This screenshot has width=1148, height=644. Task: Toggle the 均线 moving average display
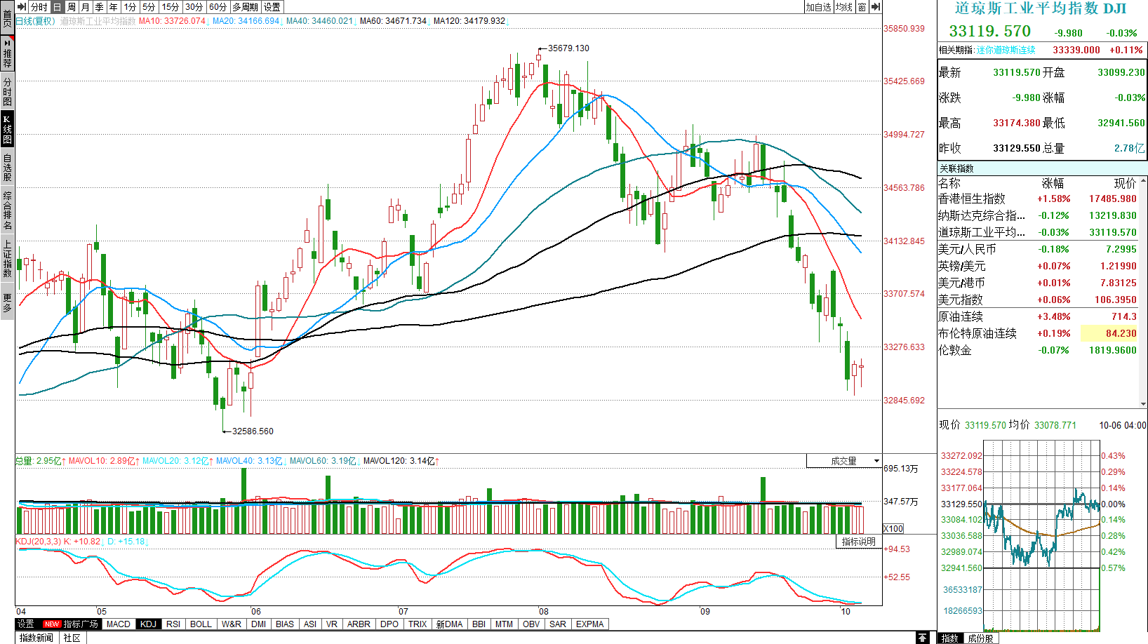(844, 7)
